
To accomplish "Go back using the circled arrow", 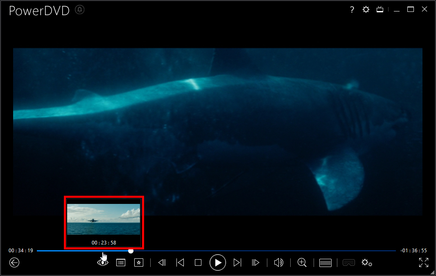I will click(x=14, y=262).
